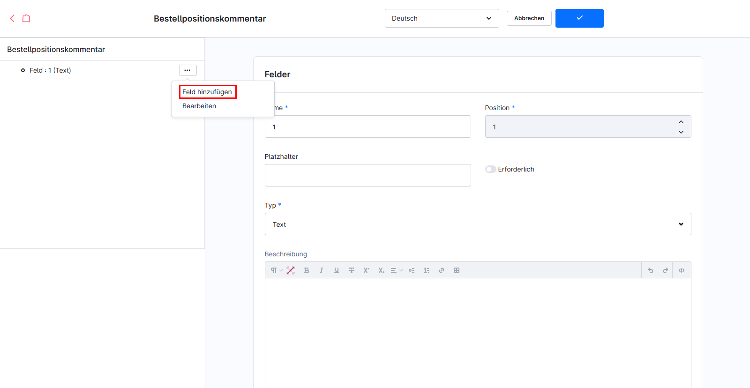Select 'Feld hinzufügen' from the context menu
The width and height of the screenshot is (750, 388).
pyautogui.click(x=207, y=92)
